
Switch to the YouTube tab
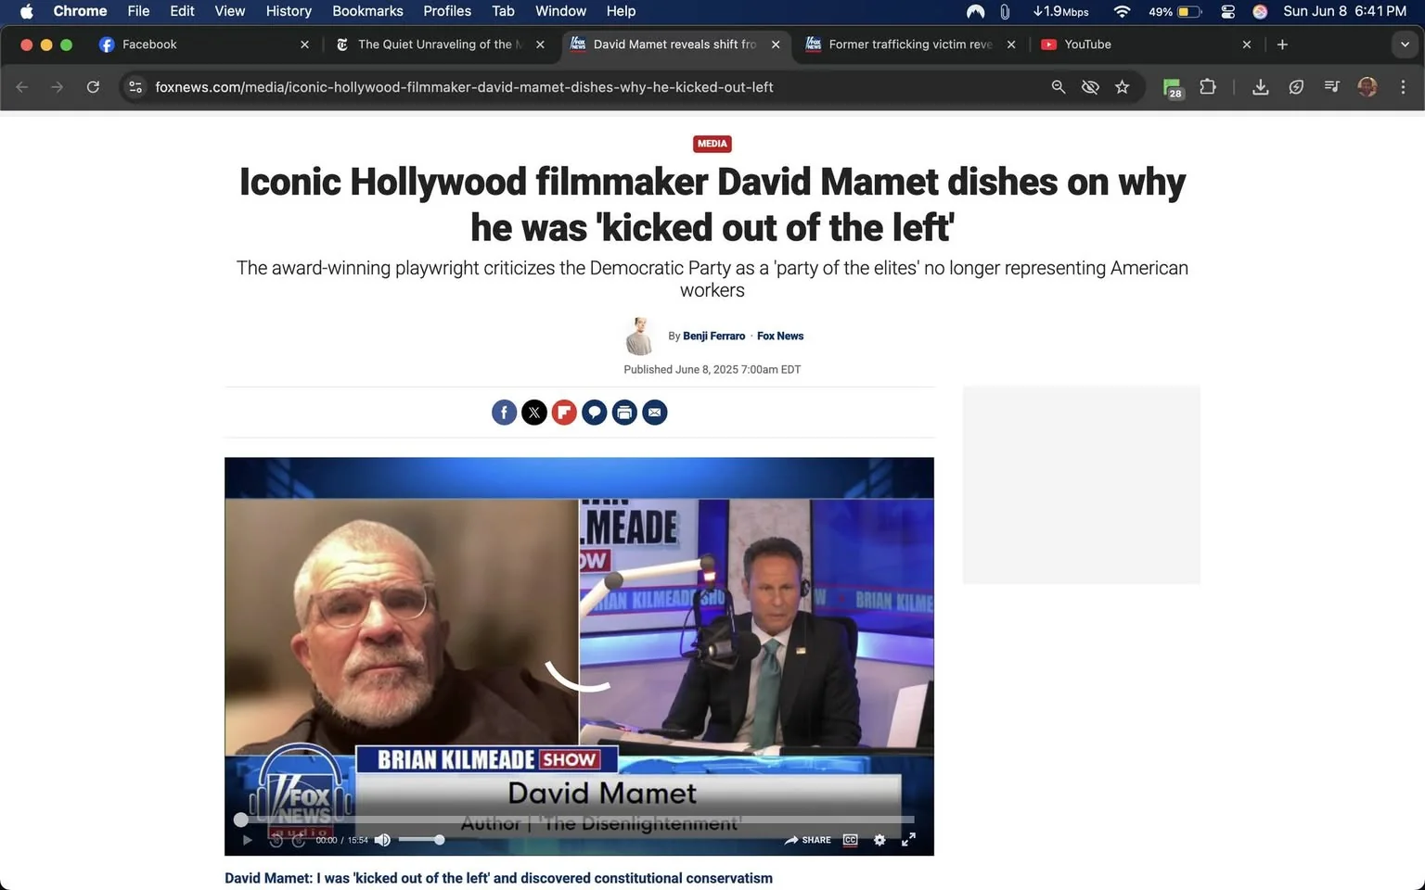(1147, 44)
